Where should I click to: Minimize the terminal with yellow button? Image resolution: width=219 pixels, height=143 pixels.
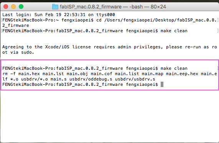click(13, 7)
